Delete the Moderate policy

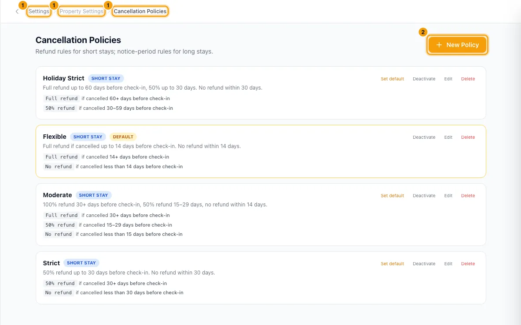coord(468,196)
